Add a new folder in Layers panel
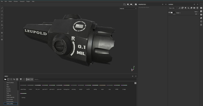This screenshot has height=106, width=203. coord(194,8)
